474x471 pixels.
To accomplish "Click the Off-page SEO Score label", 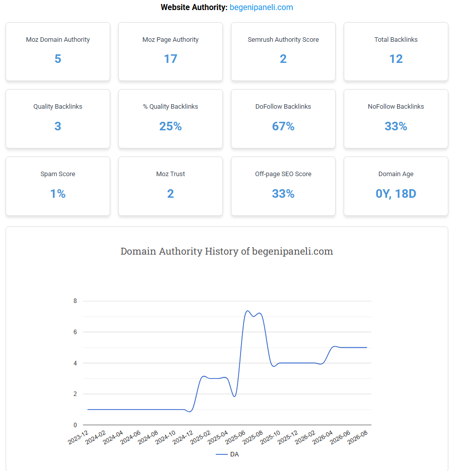I will (283, 174).
